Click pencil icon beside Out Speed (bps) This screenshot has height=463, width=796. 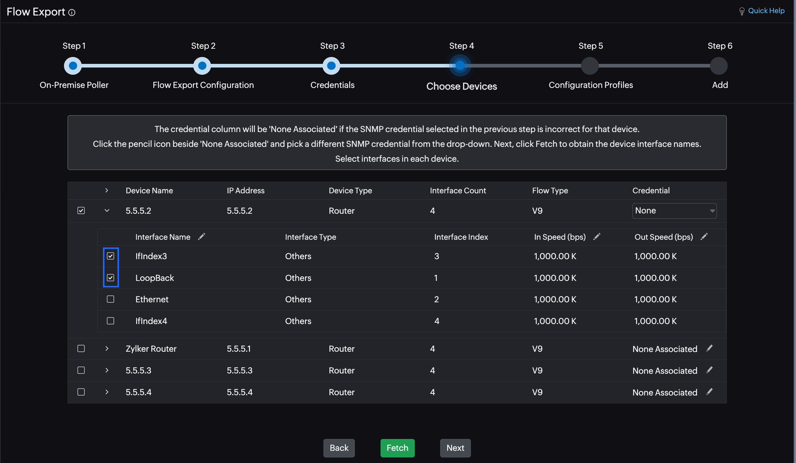(x=704, y=237)
